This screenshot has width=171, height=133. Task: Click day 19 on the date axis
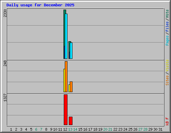pos(100,129)
